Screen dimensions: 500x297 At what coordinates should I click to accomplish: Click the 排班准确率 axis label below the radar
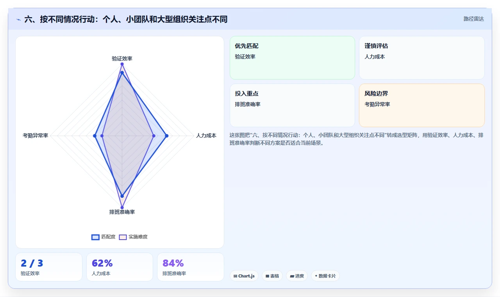click(x=122, y=212)
